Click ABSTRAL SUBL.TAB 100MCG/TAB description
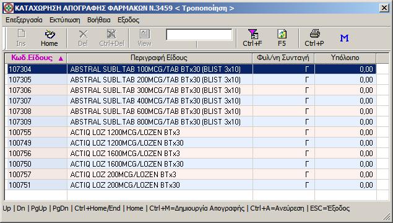This screenshot has height=223, width=393. 155,69
